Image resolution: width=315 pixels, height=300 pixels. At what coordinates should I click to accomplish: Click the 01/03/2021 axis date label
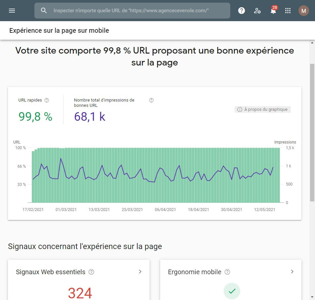point(66,210)
